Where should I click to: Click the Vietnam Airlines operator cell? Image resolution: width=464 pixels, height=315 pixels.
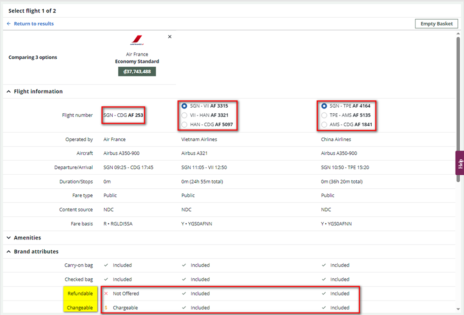coord(199,139)
